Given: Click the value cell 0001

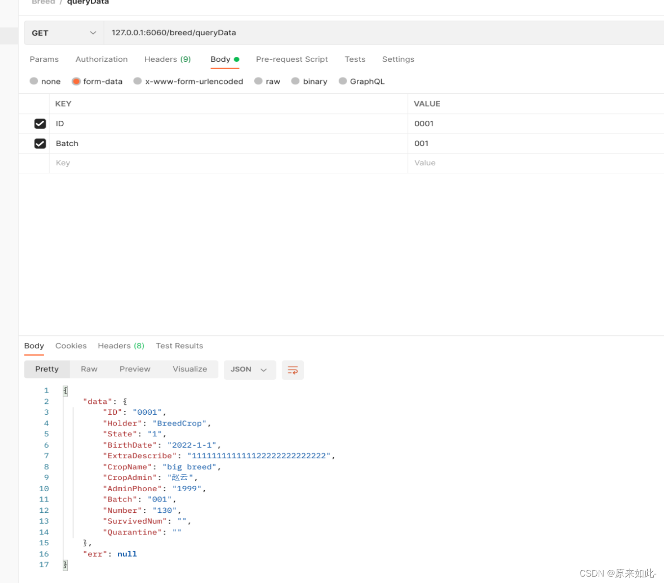Looking at the screenshot, I should click(536, 124).
